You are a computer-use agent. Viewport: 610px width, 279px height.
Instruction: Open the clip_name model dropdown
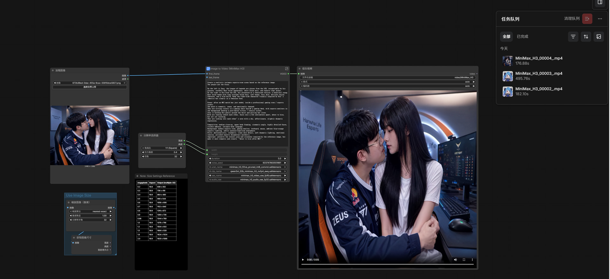pos(247,171)
